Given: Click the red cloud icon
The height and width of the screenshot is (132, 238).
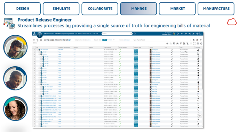Looking at the screenshot, I should [232, 22].
